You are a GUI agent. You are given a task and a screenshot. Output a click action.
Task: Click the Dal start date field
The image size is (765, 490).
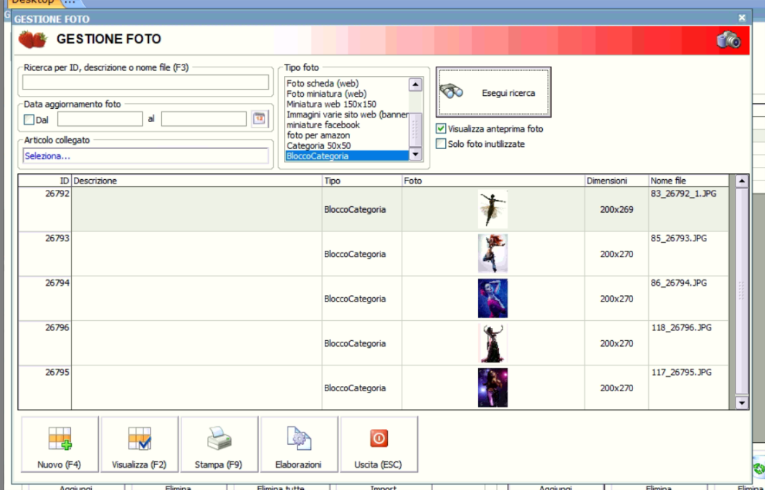(x=100, y=119)
